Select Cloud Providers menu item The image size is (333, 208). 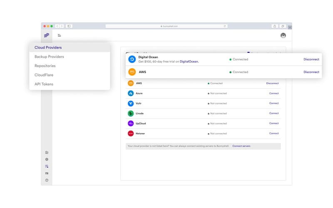[x=70, y=47]
